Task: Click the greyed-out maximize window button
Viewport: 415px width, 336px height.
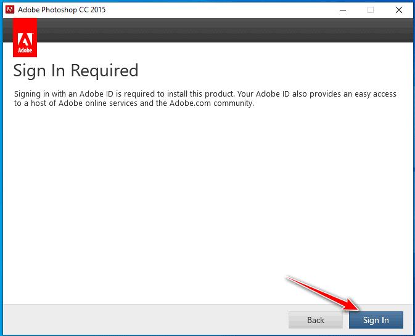Action: tap(371, 10)
